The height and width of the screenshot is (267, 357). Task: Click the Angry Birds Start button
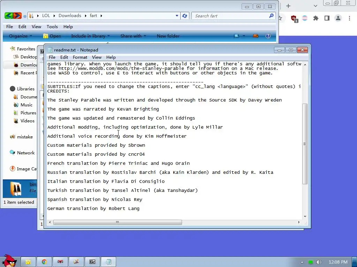9,261
